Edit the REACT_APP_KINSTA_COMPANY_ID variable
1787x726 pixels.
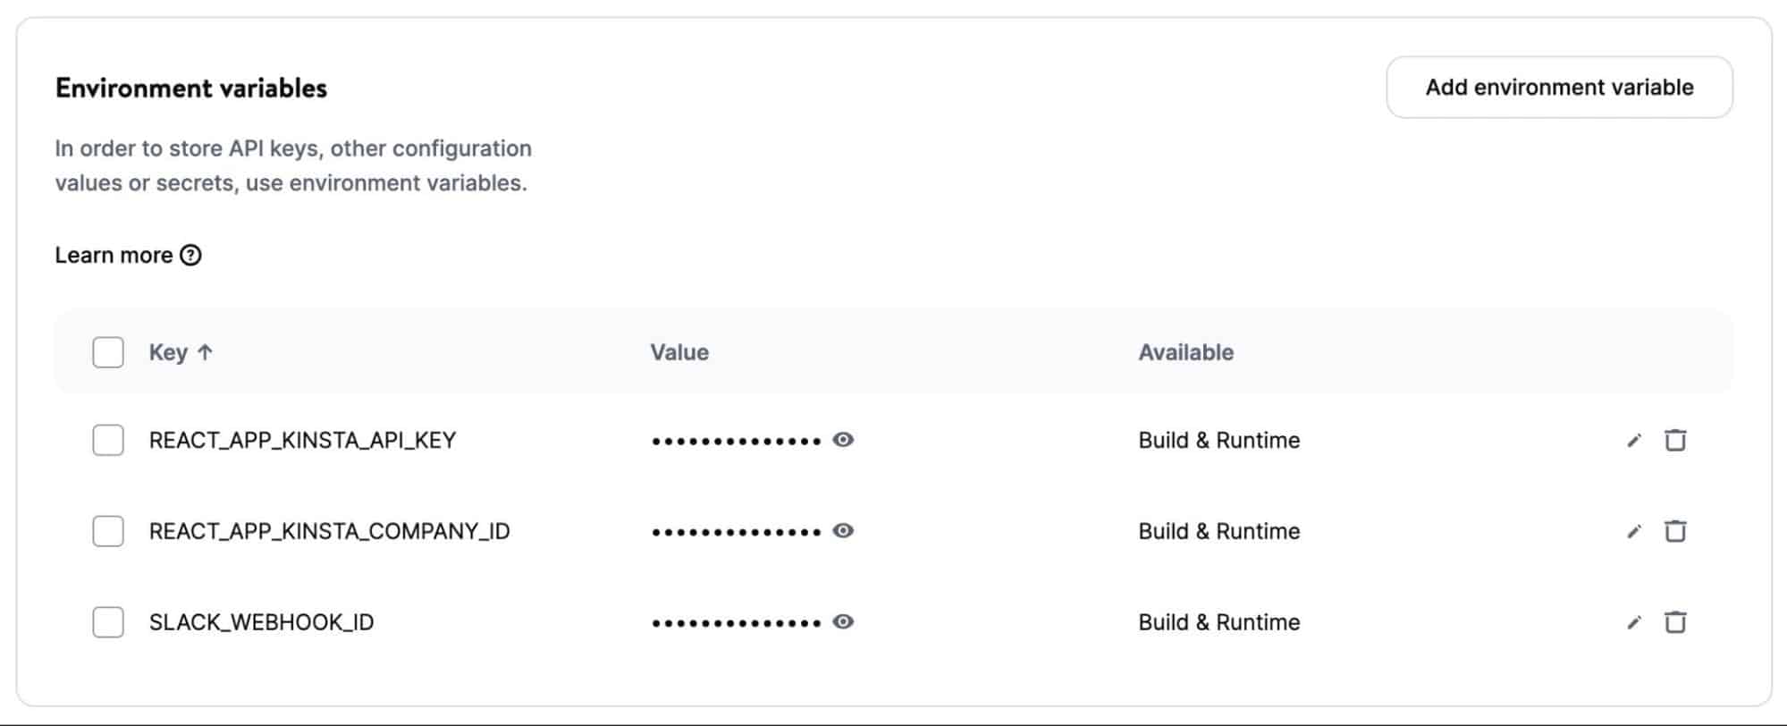click(1634, 532)
